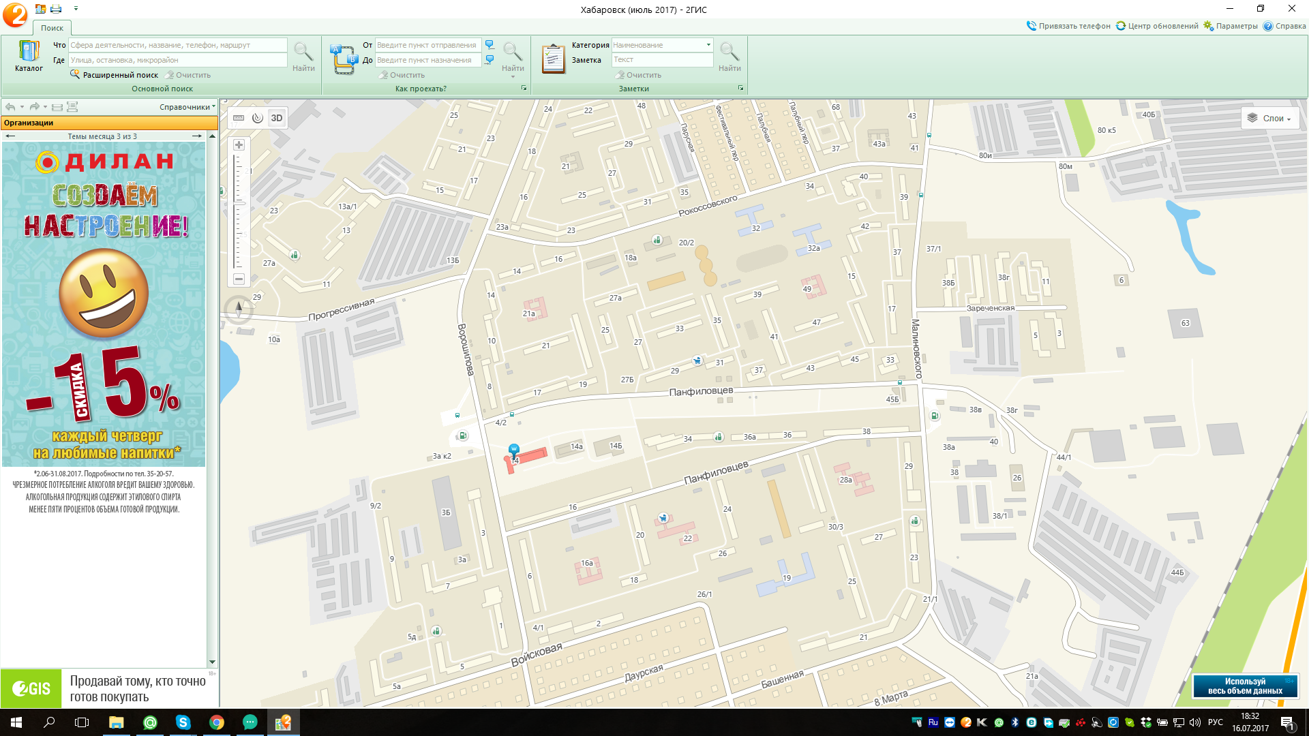The image size is (1309, 736).
Task: Click the back arrow in the directory panel
Action: (10, 107)
